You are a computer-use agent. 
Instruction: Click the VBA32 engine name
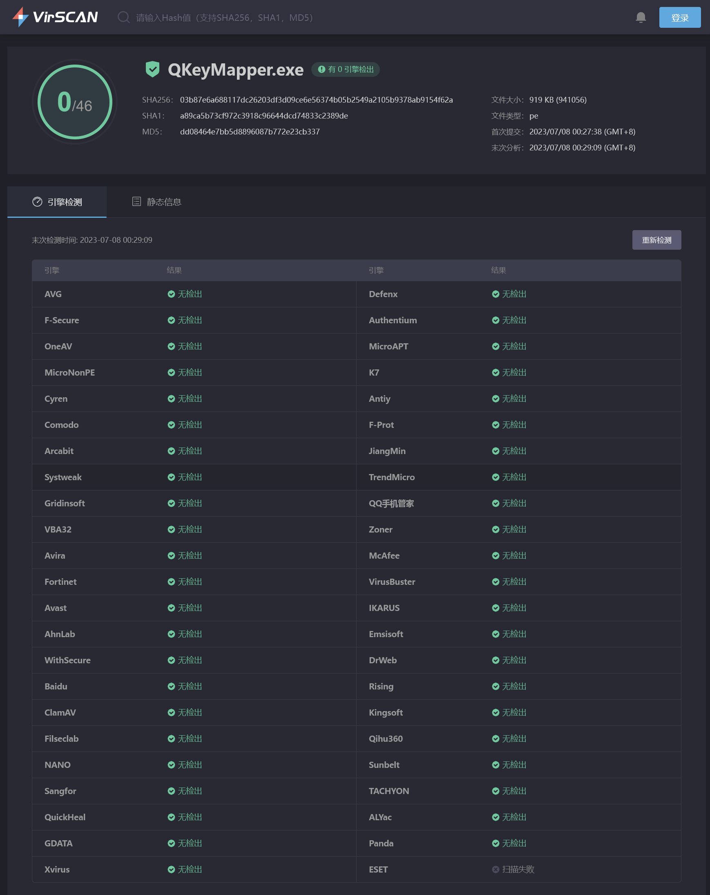coord(58,529)
